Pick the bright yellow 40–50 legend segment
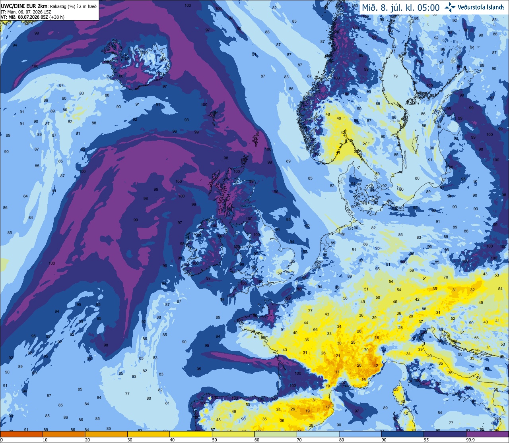Image resolution: width=509 pixels, height=443 pixels. (191, 434)
